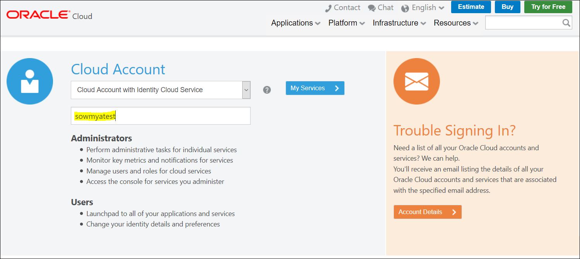
Task: Click the chat bubbles icon
Action: [372, 8]
